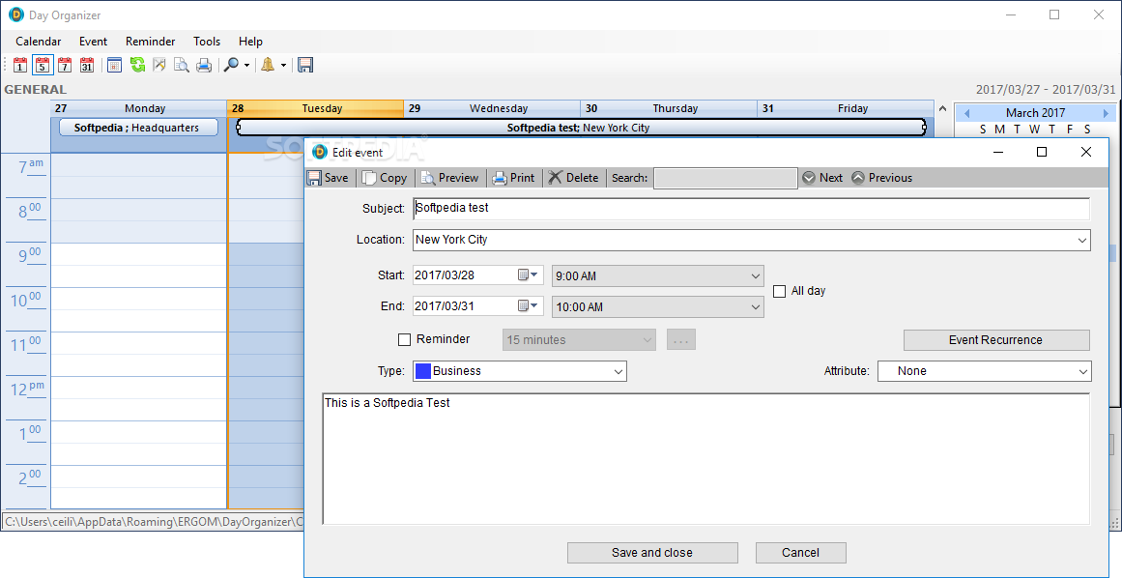Image resolution: width=1122 pixels, height=578 pixels.
Task: Go to previous month in mini calendar
Action: click(966, 113)
